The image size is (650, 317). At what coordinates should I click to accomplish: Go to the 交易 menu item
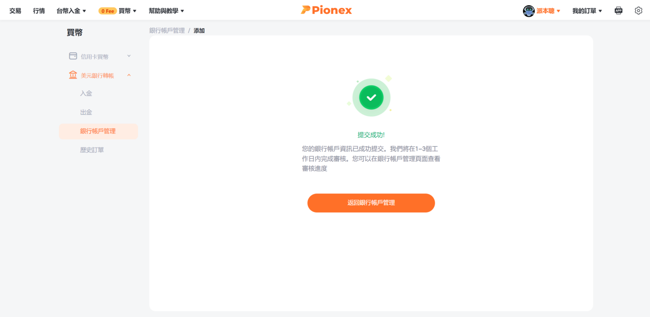(15, 11)
